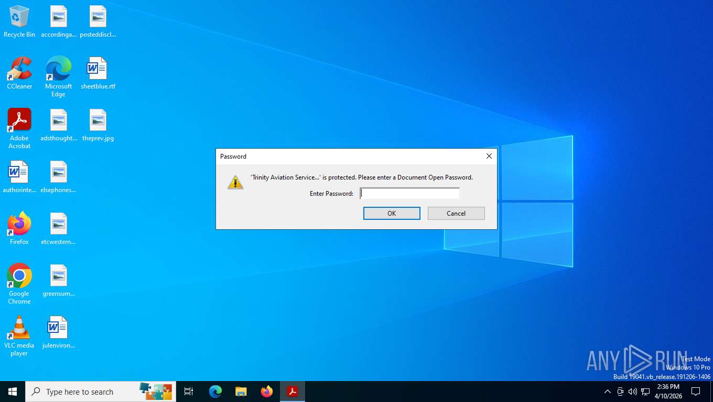The height and width of the screenshot is (402, 713).
Task: Select the Firefox desktop shortcut
Action: (x=19, y=229)
